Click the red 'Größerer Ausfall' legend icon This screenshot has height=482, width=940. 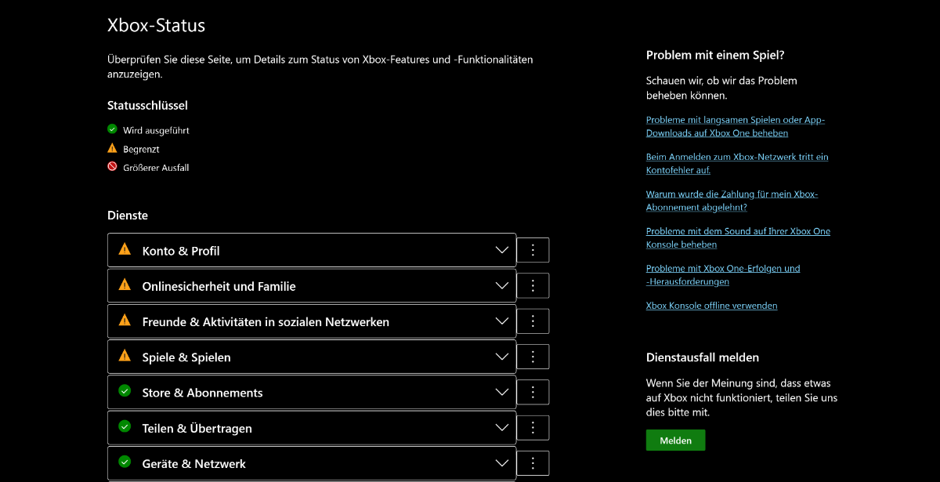(112, 167)
